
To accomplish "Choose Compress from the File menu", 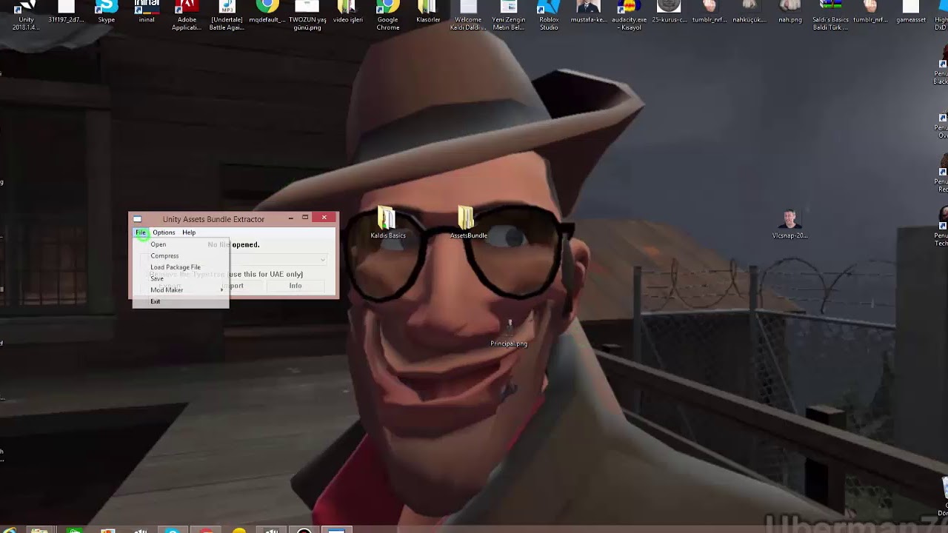I will (x=180, y=255).
